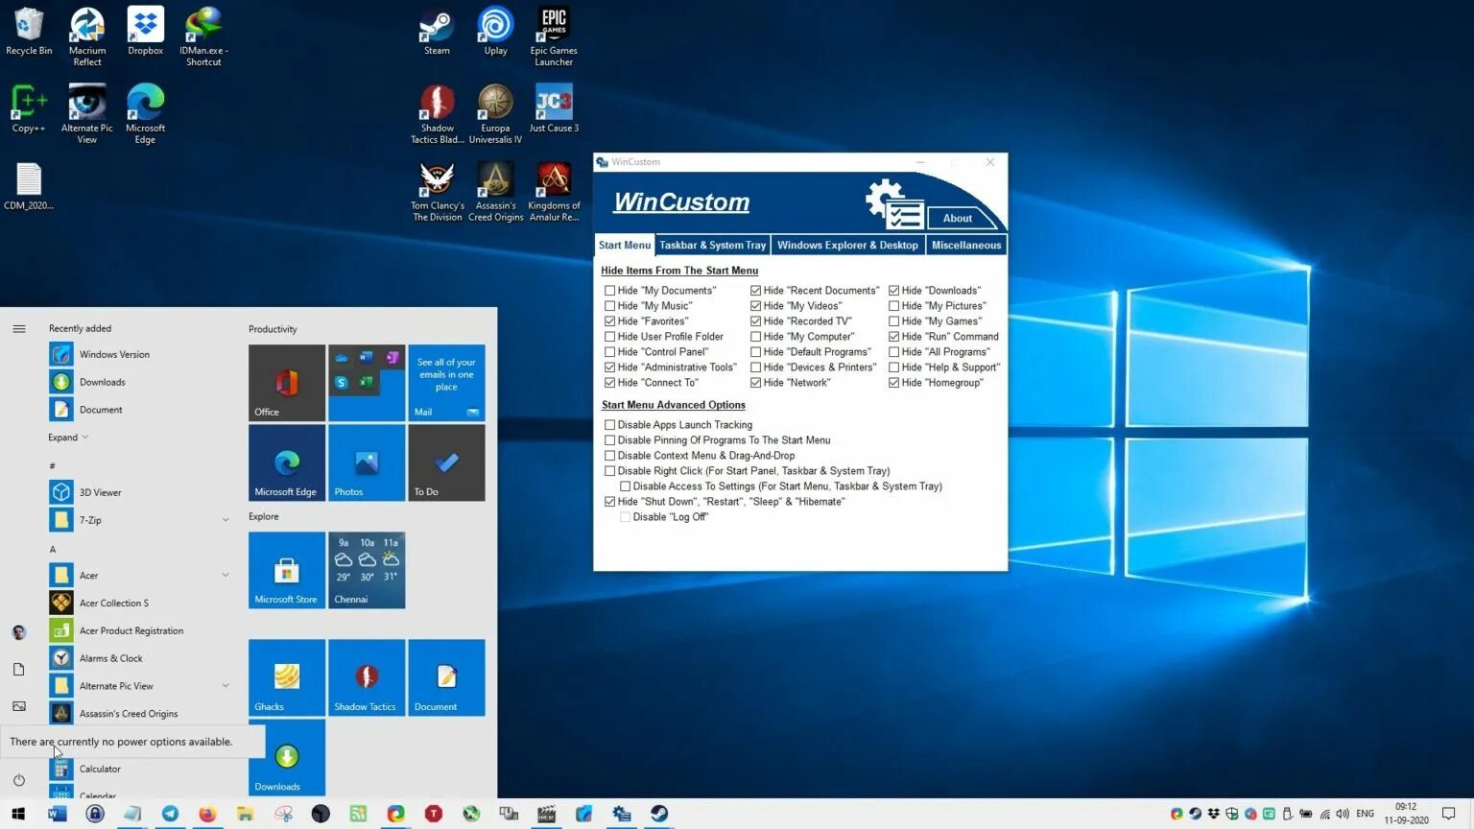
Task: Toggle Hide "Favorites" checkbox
Action: pyautogui.click(x=609, y=321)
